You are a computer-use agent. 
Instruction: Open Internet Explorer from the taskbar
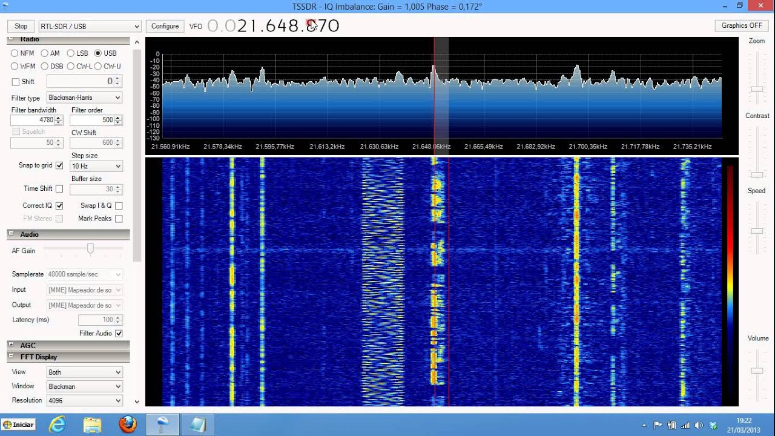point(58,424)
